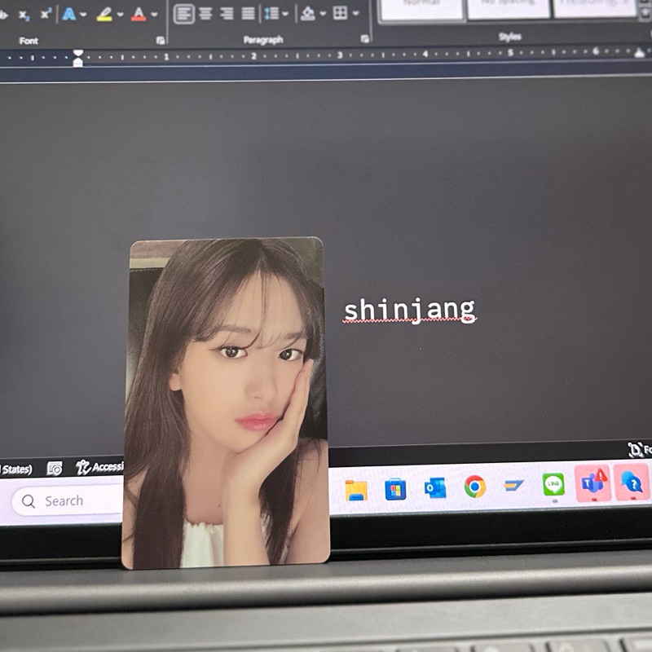This screenshot has width=652, height=652.
Task: Toggle Align Right formatting
Action: click(x=225, y=13)
